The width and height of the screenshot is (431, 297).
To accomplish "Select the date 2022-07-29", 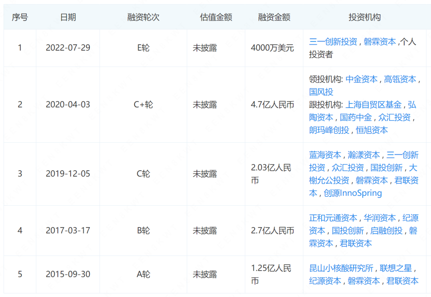I will click(68, 48).
